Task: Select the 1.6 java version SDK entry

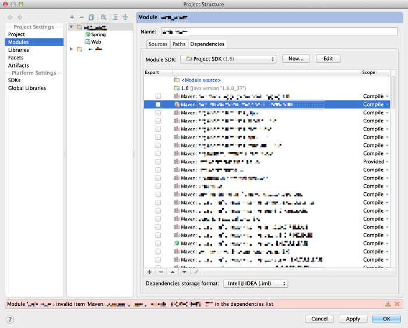Action: click(x=210, y=88)
